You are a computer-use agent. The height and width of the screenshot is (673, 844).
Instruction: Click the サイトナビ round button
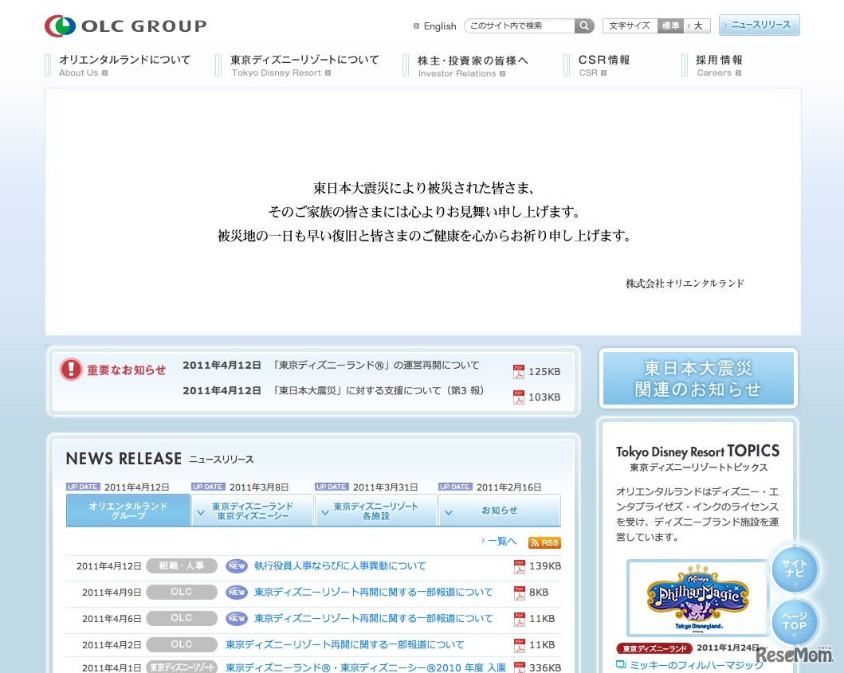795,569
